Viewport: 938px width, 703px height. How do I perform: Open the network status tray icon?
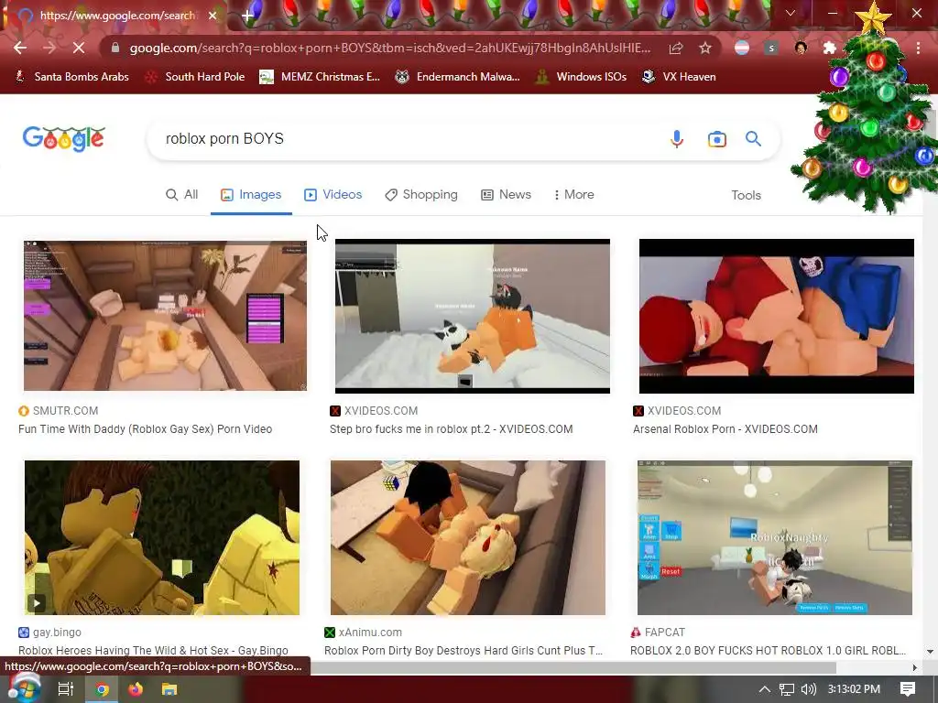(x=787, y=689)
